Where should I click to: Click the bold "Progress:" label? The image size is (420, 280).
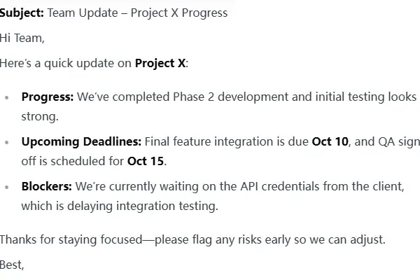click(48, 97)
